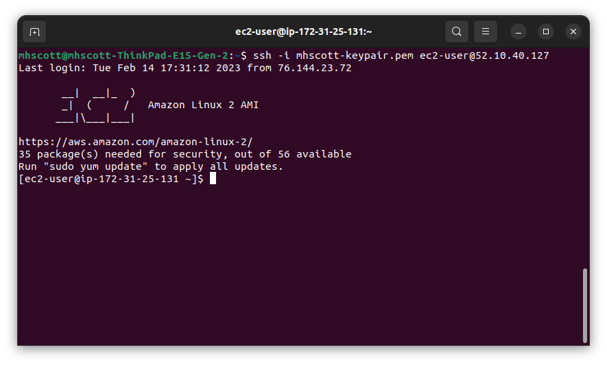Click the Last login line
607x365 pixels.
tap(185, 68)
